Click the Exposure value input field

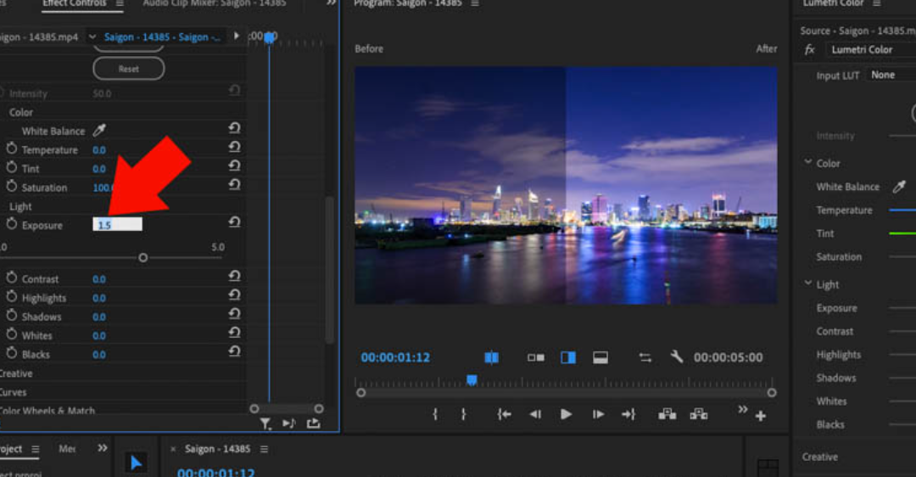117,224
